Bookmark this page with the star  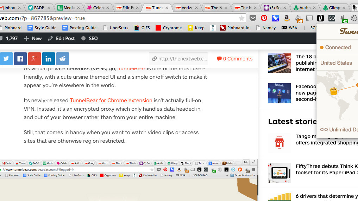(x=241, y=18)
